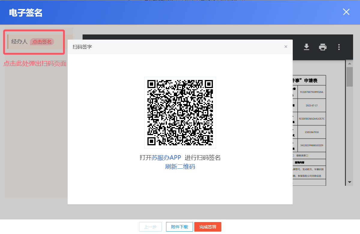
Task: Select the code 92320582MA264LGX7C cell
Action: [312, 119]
